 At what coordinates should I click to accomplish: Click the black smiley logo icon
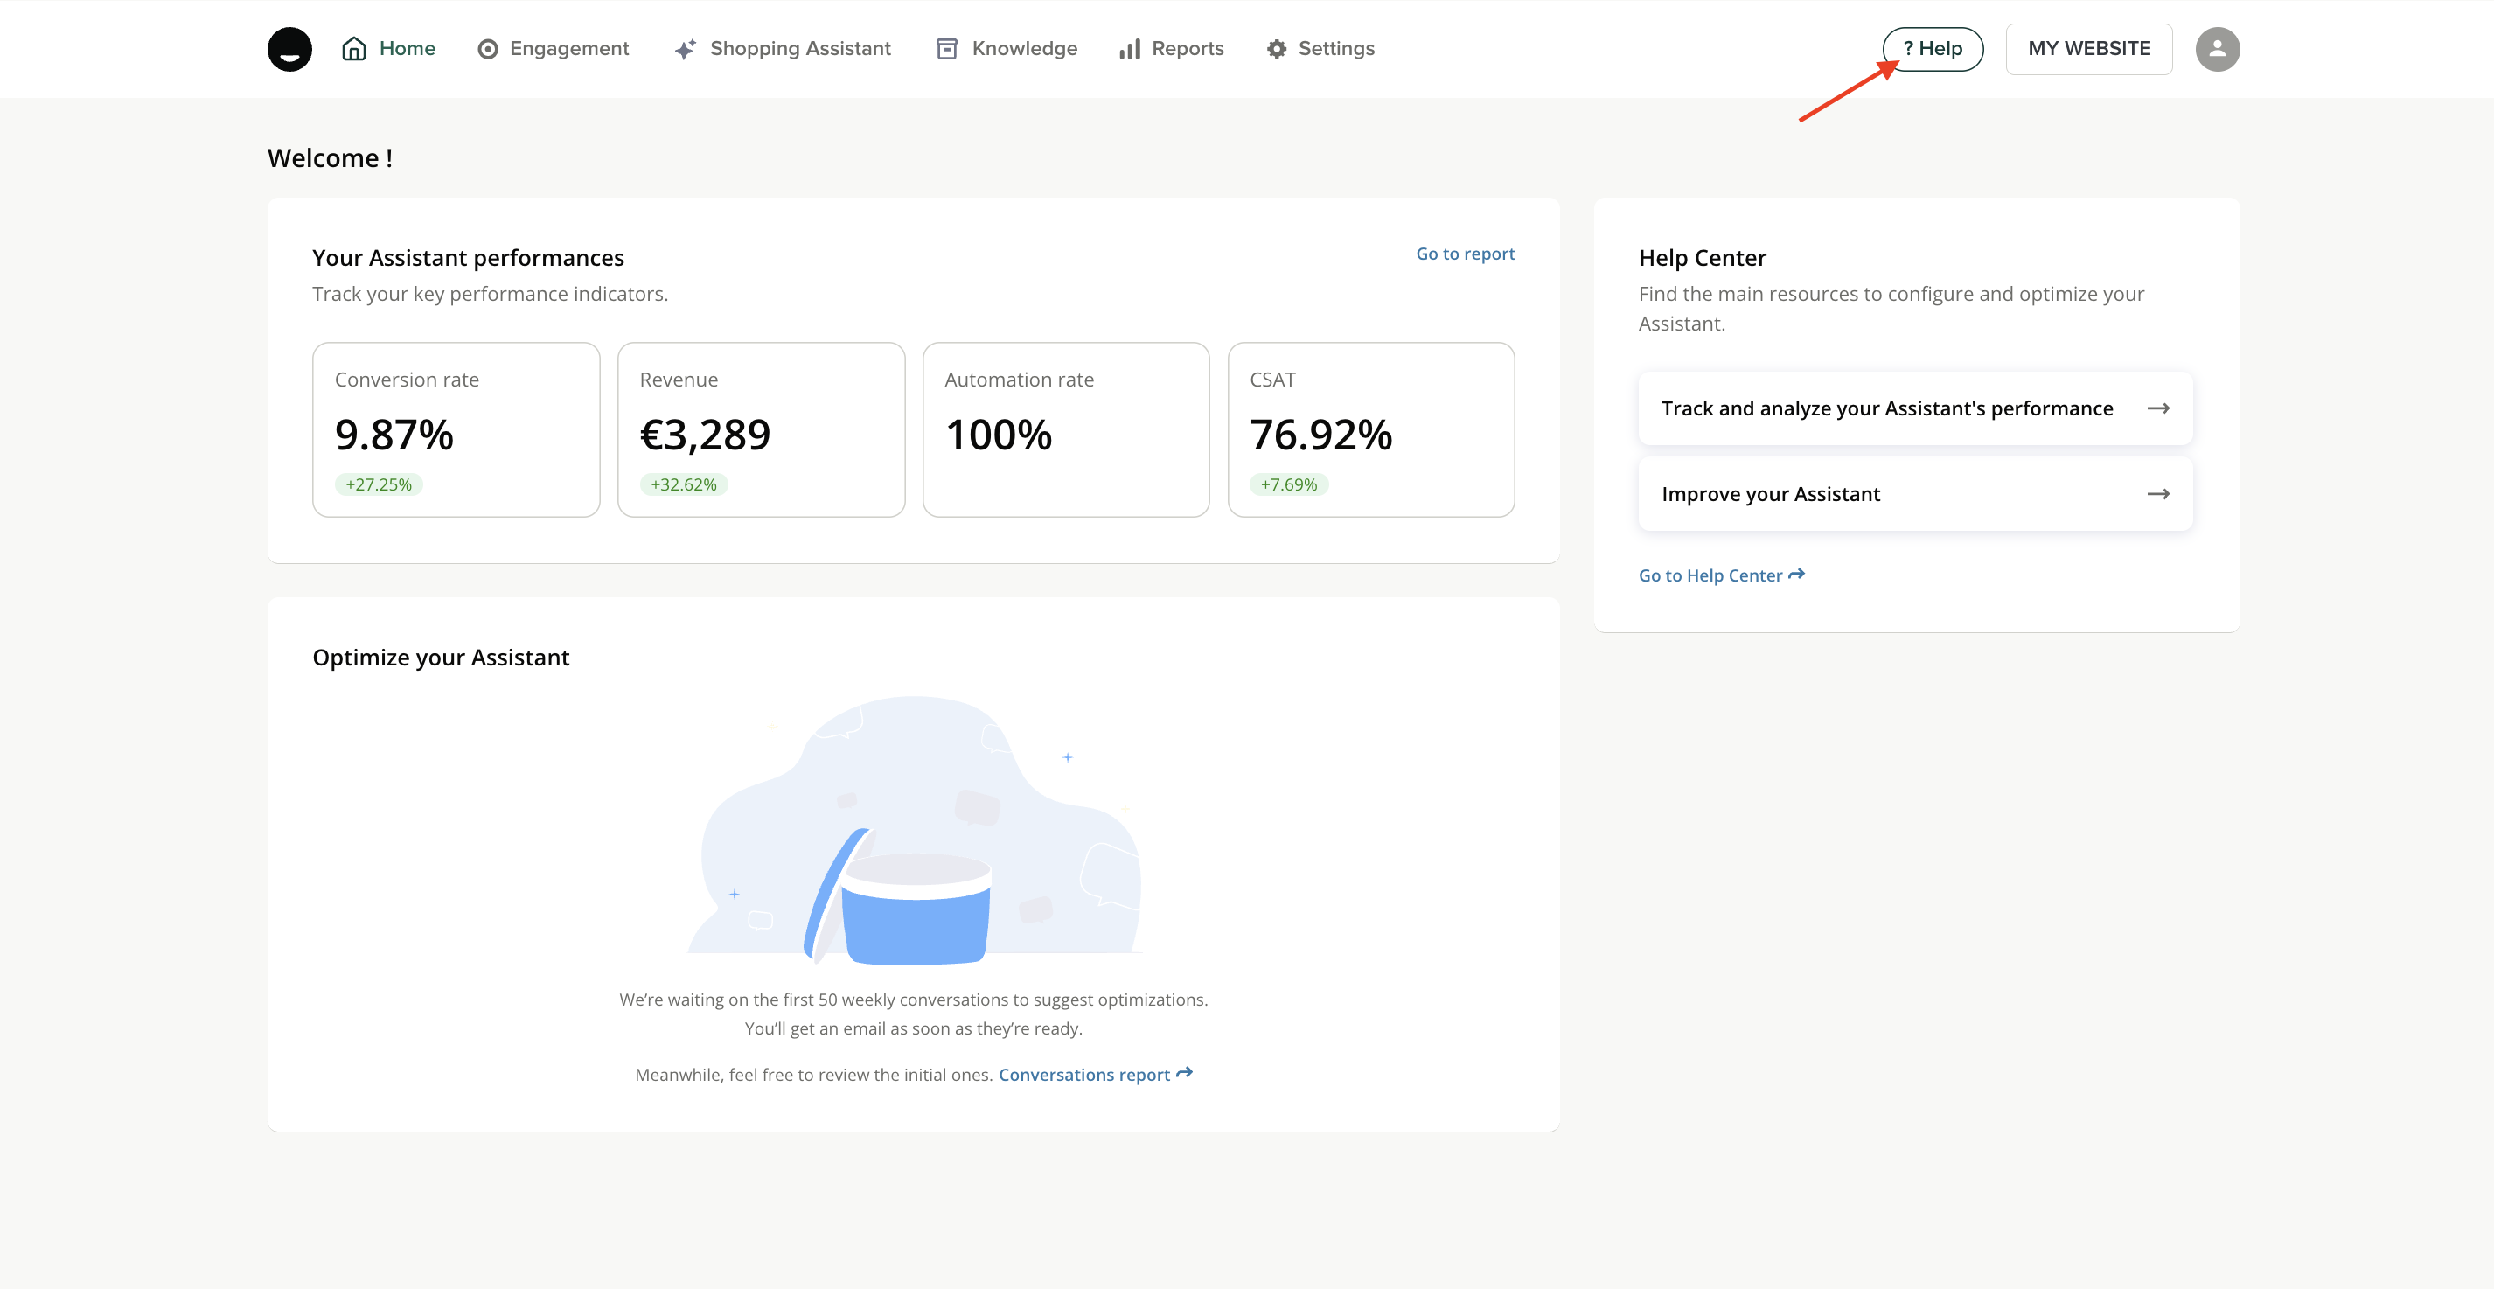289,48
